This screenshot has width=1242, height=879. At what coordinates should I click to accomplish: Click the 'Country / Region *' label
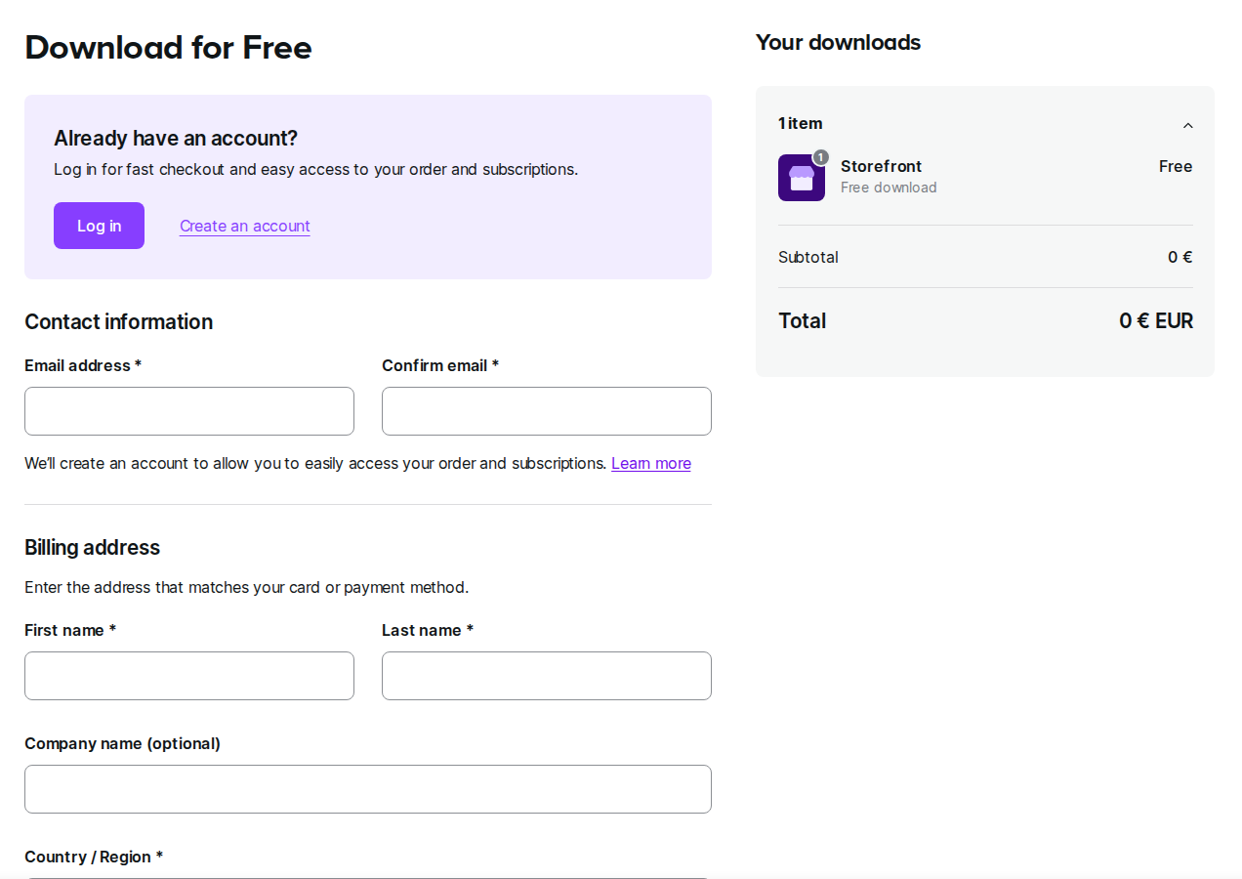(x=94, y=857)
